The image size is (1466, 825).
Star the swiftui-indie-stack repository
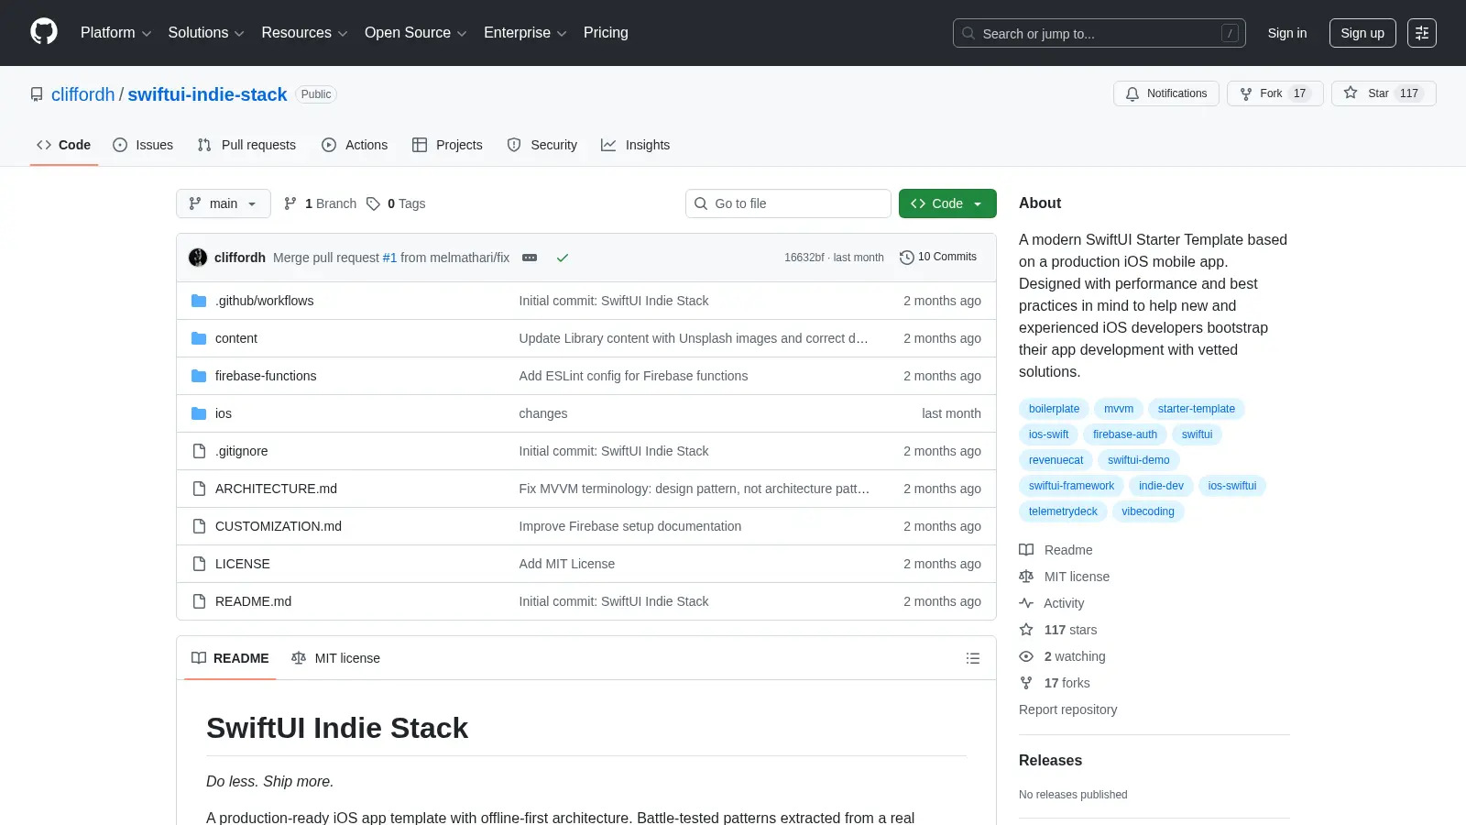[1384, 93]
